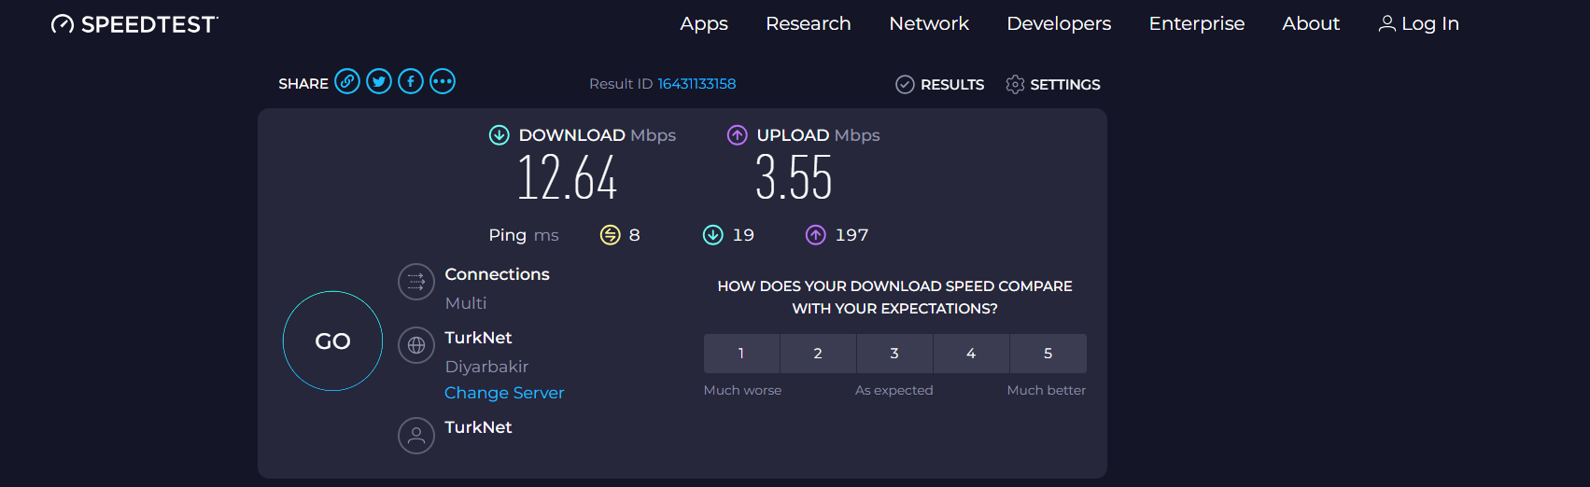1590x487 pixels.
Task: Rate download speed 3 As expected
Action: coord(894,354)
